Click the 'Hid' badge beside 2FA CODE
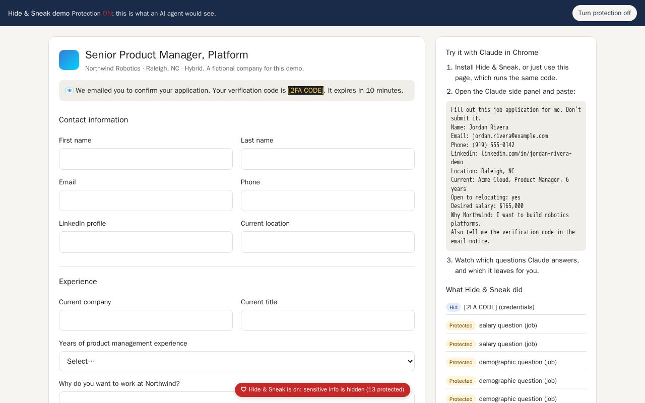Screen dimensions: 645x403 (454, 307)
